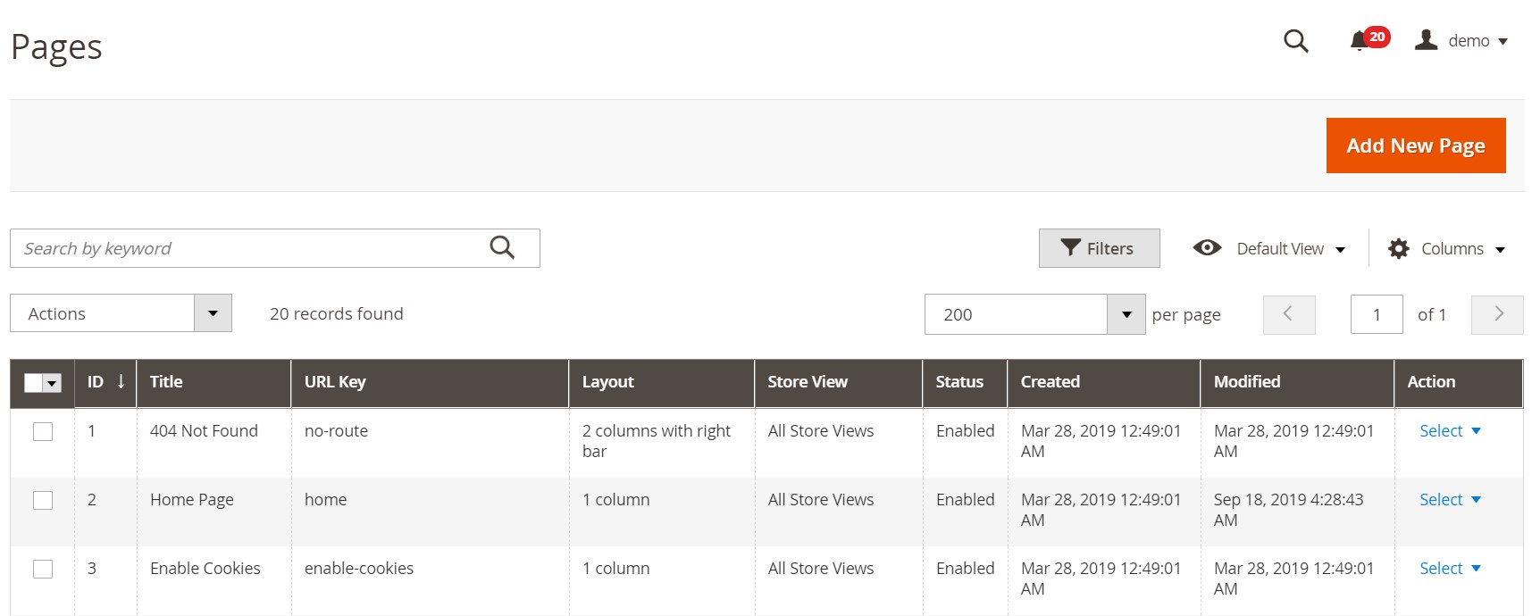Open the per page size dropdown arrow
The height and width of the screenshot is (616, 1532).
1126,314
